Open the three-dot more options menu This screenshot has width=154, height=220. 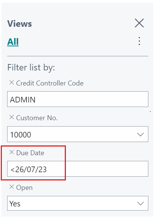coord(139,41)
